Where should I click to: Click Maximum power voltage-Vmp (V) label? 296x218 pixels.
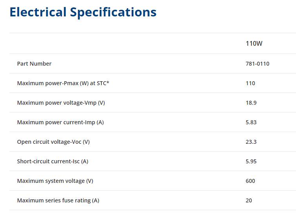(61, 103)
